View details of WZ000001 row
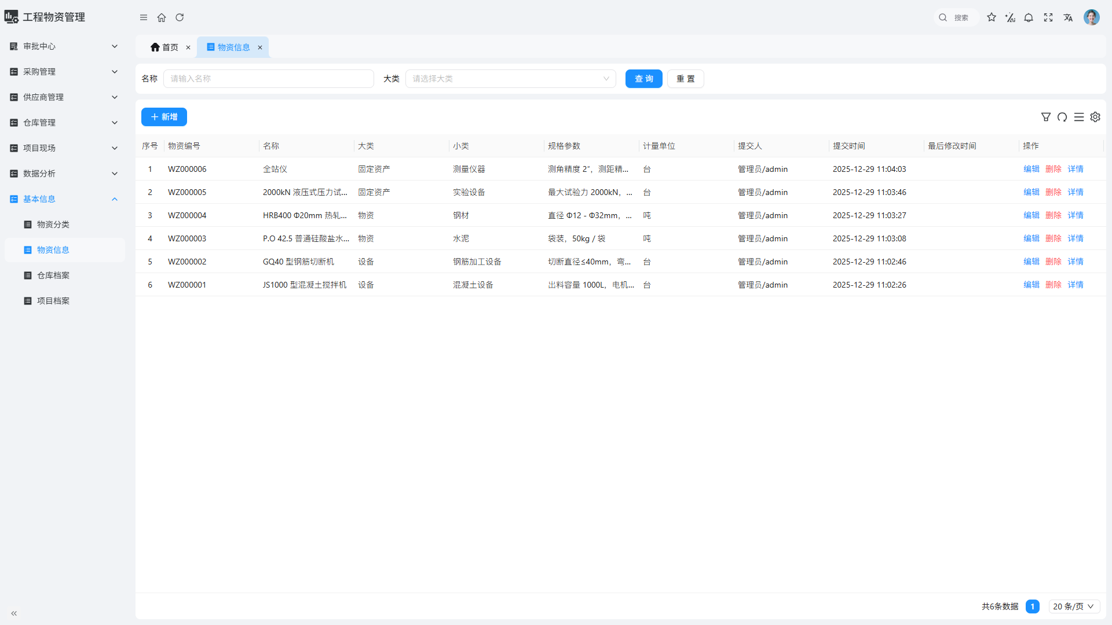The width and height of the screenshot is (1112, 625). tap(1076, 285)
